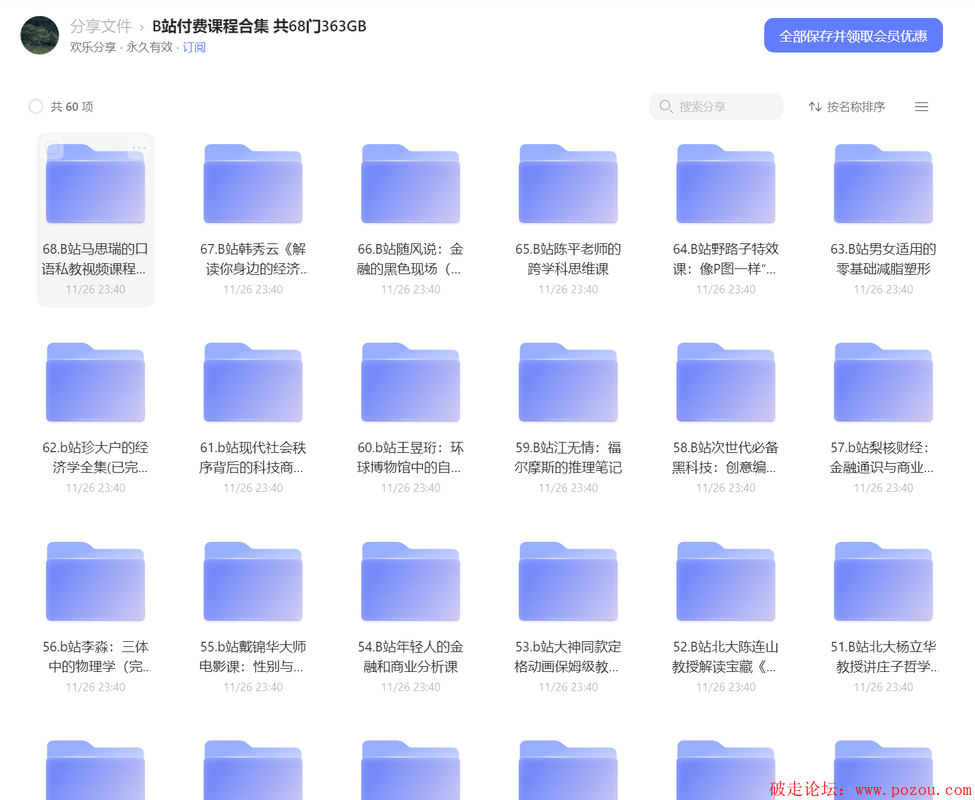Open the folder icon for 61.b站现代社会秩序背后的科技商
Image resolution: width=975 pixels, height=800 pixels.
point(253,382)
